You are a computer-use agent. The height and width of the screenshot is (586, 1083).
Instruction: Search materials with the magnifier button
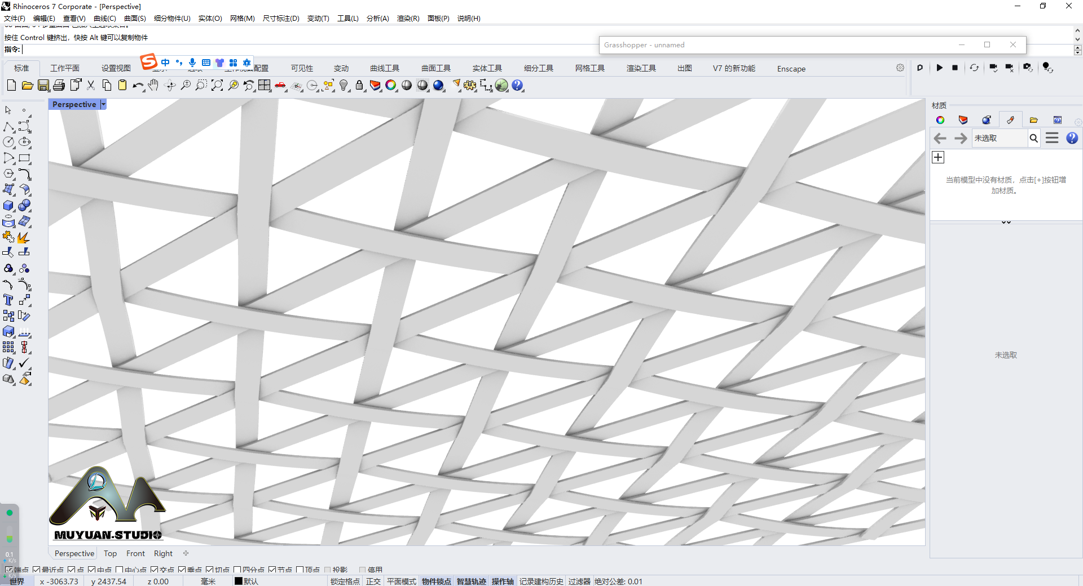tap(1034, 138)
